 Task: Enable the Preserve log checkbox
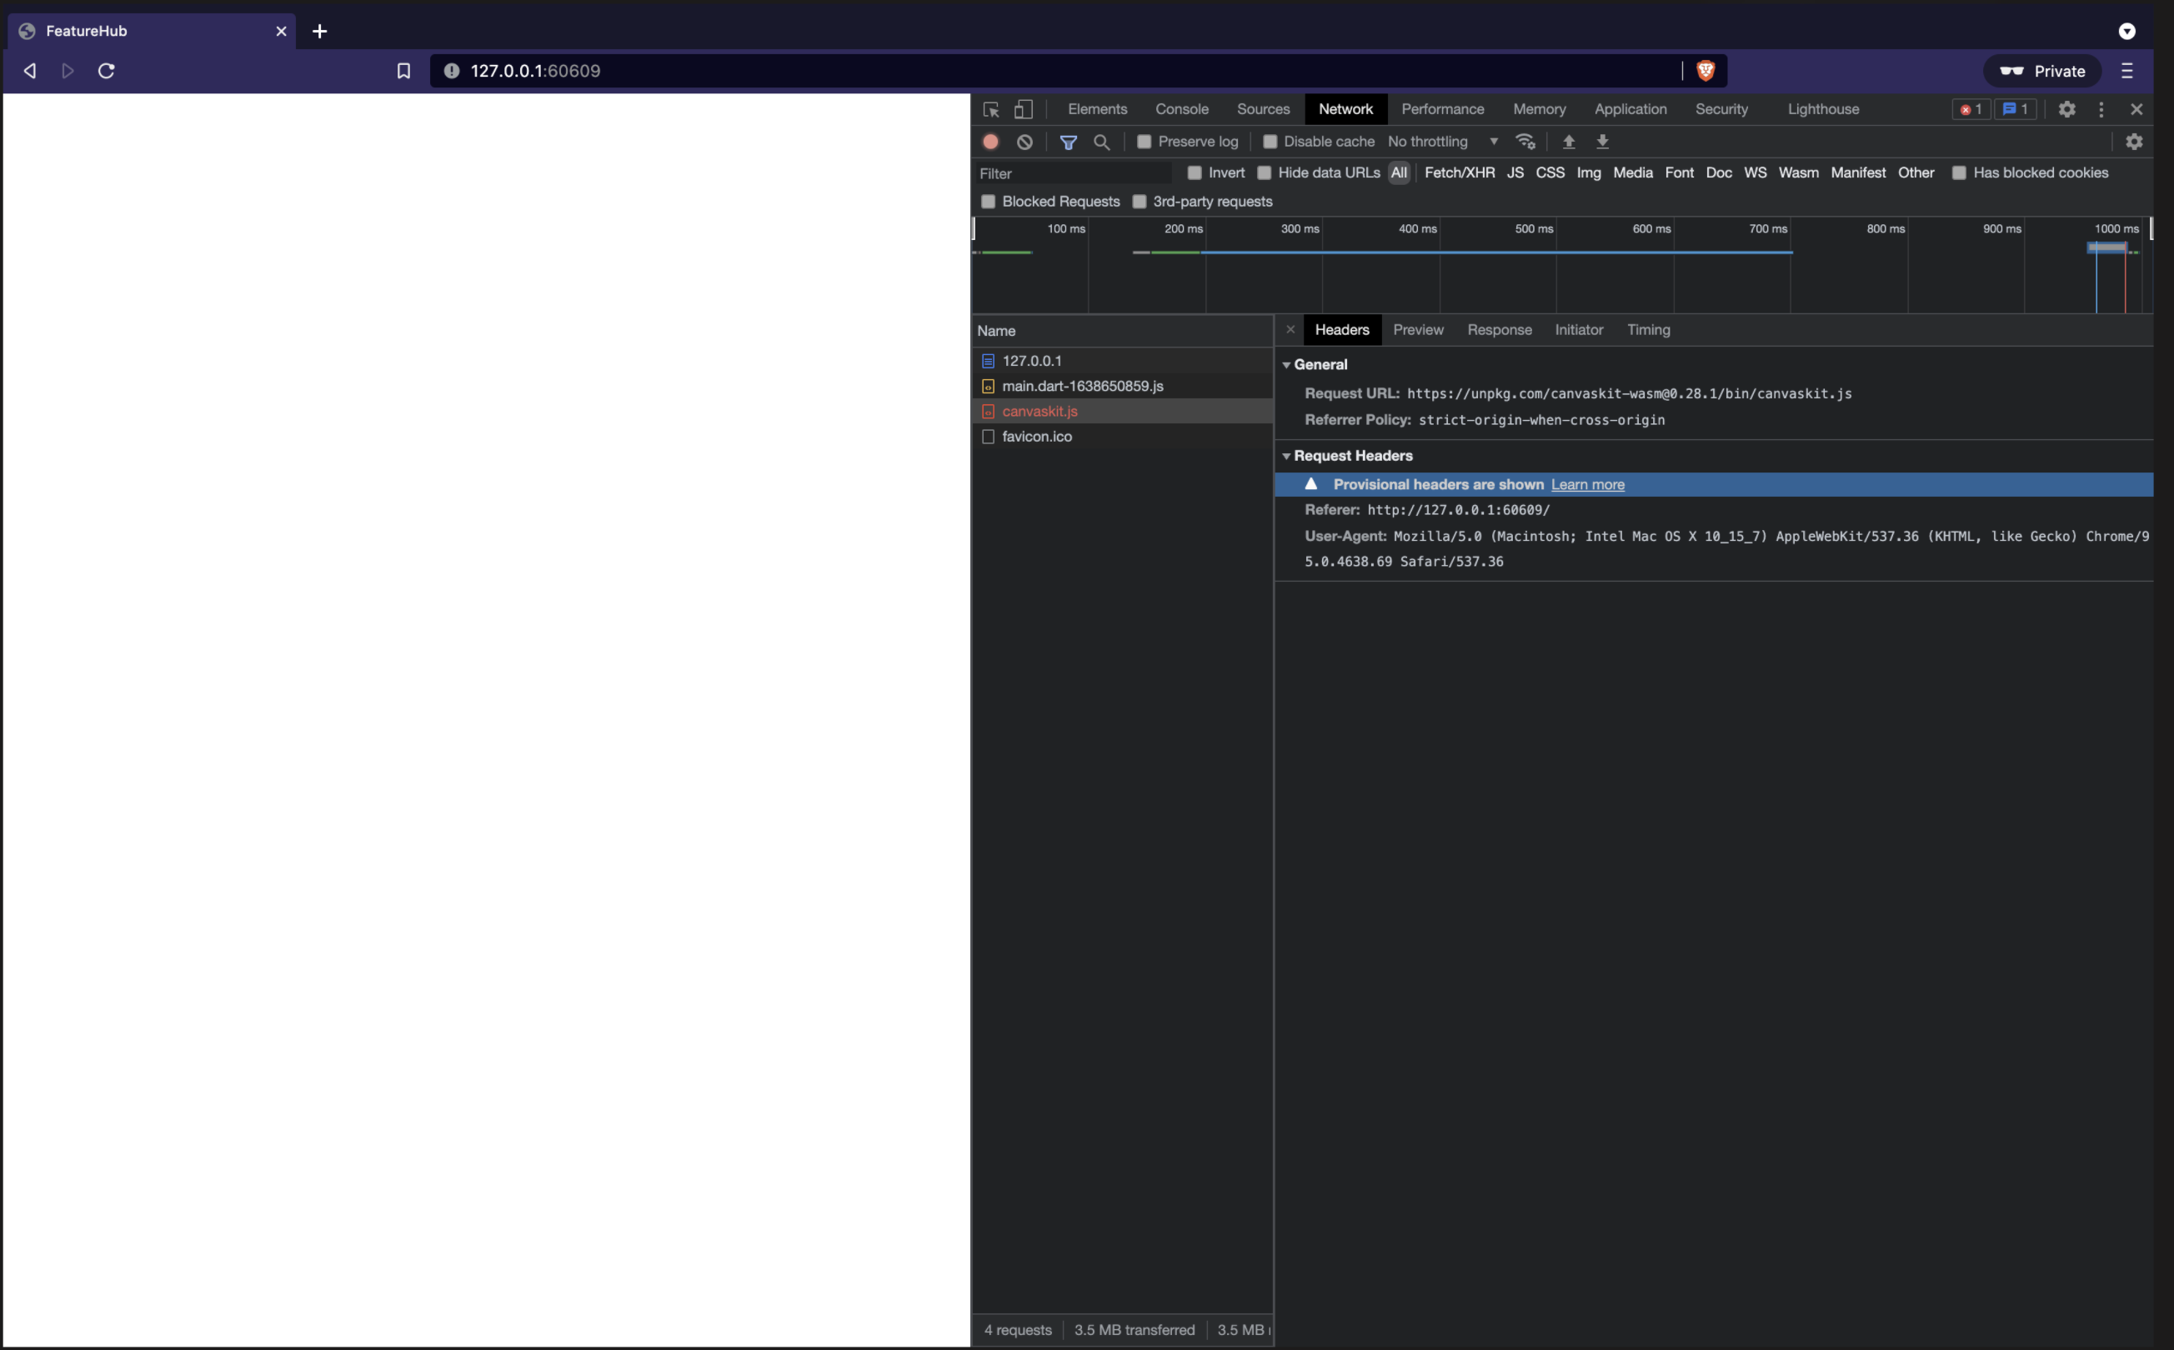(1145, 141)
